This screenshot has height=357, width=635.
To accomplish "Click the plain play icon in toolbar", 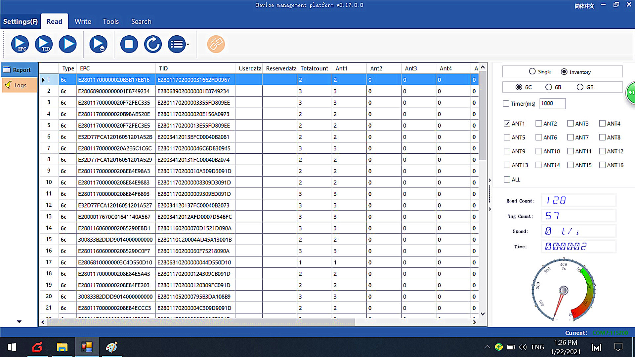I will pyautogui.click(x=68, y=44).
